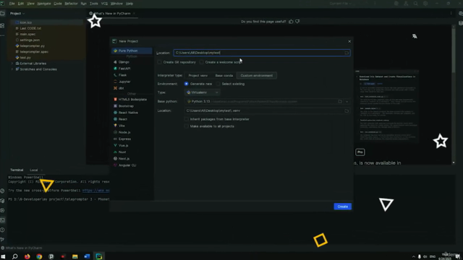463x260 pixels.
Task: Select main.spec in project tree
Action: [27, 34]
